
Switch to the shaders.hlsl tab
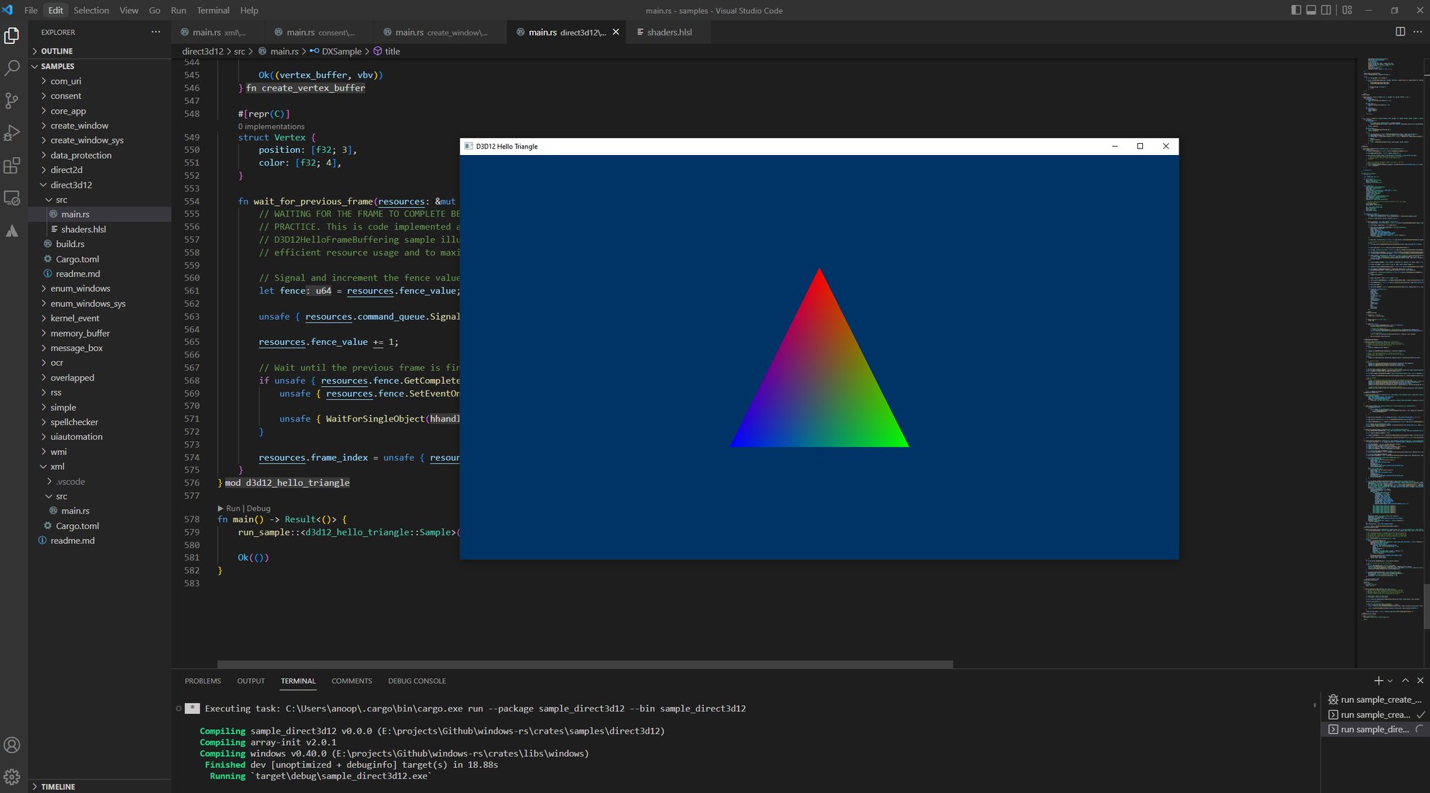669,32
